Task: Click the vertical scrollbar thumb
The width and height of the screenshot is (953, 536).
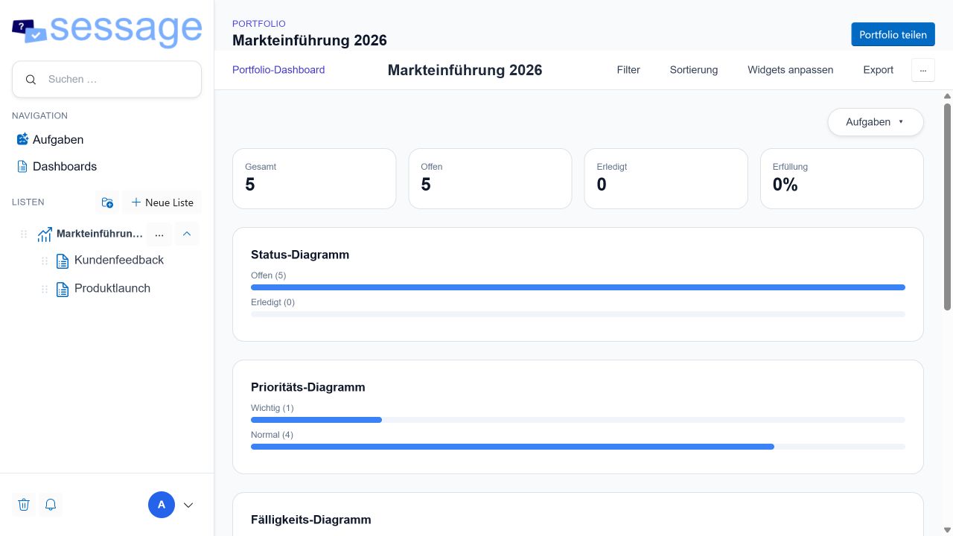Action: (948, 206)
